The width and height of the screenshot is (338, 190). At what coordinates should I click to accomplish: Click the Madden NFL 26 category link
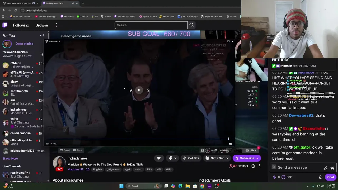[x=78, y=169]
